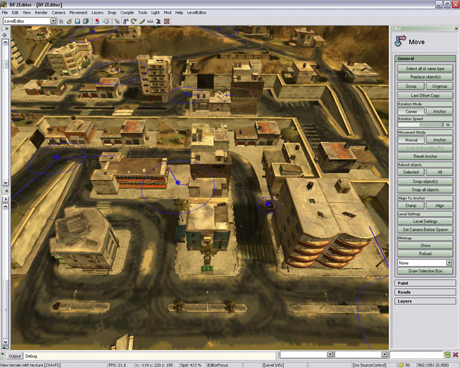The height and width of the screenshot is (368, 460).
Task: Select the arrow pointer selection tool
Action: click(x=117, y=21)
